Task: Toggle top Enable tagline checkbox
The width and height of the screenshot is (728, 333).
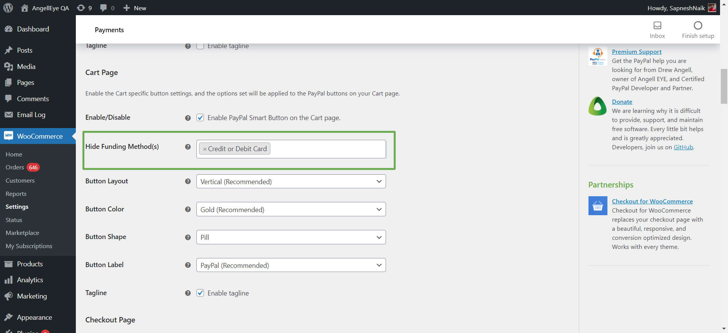Action: [200, 46]
